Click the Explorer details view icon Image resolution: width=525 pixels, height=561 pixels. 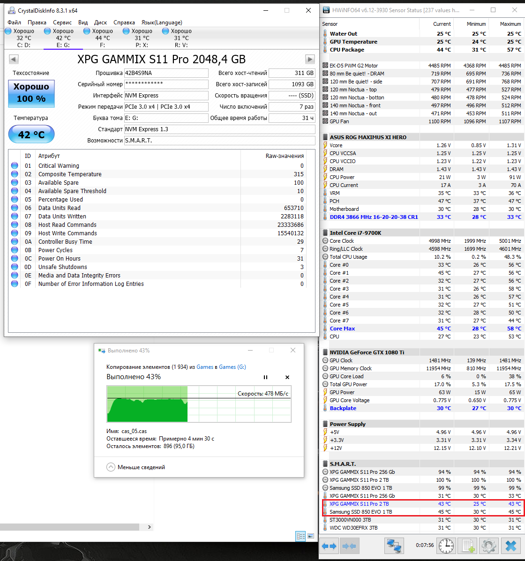tap(300, 536)
